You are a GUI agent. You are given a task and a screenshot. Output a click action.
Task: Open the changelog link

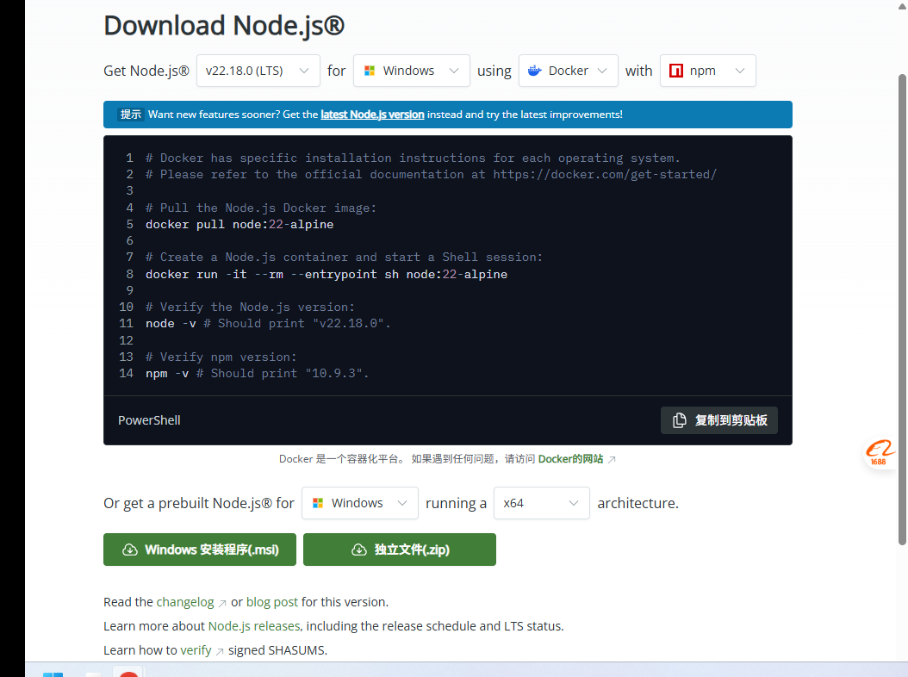[x=185, y=602]
